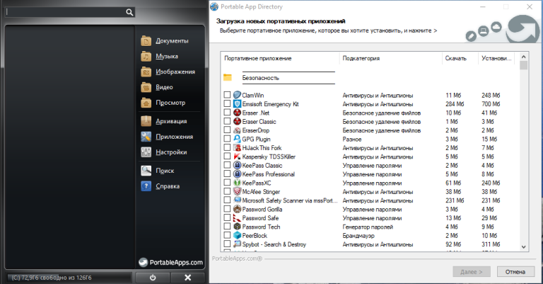543x284 pixels.
Task: Click the HiJackThis Fork icon
Action: click(237, 148)
